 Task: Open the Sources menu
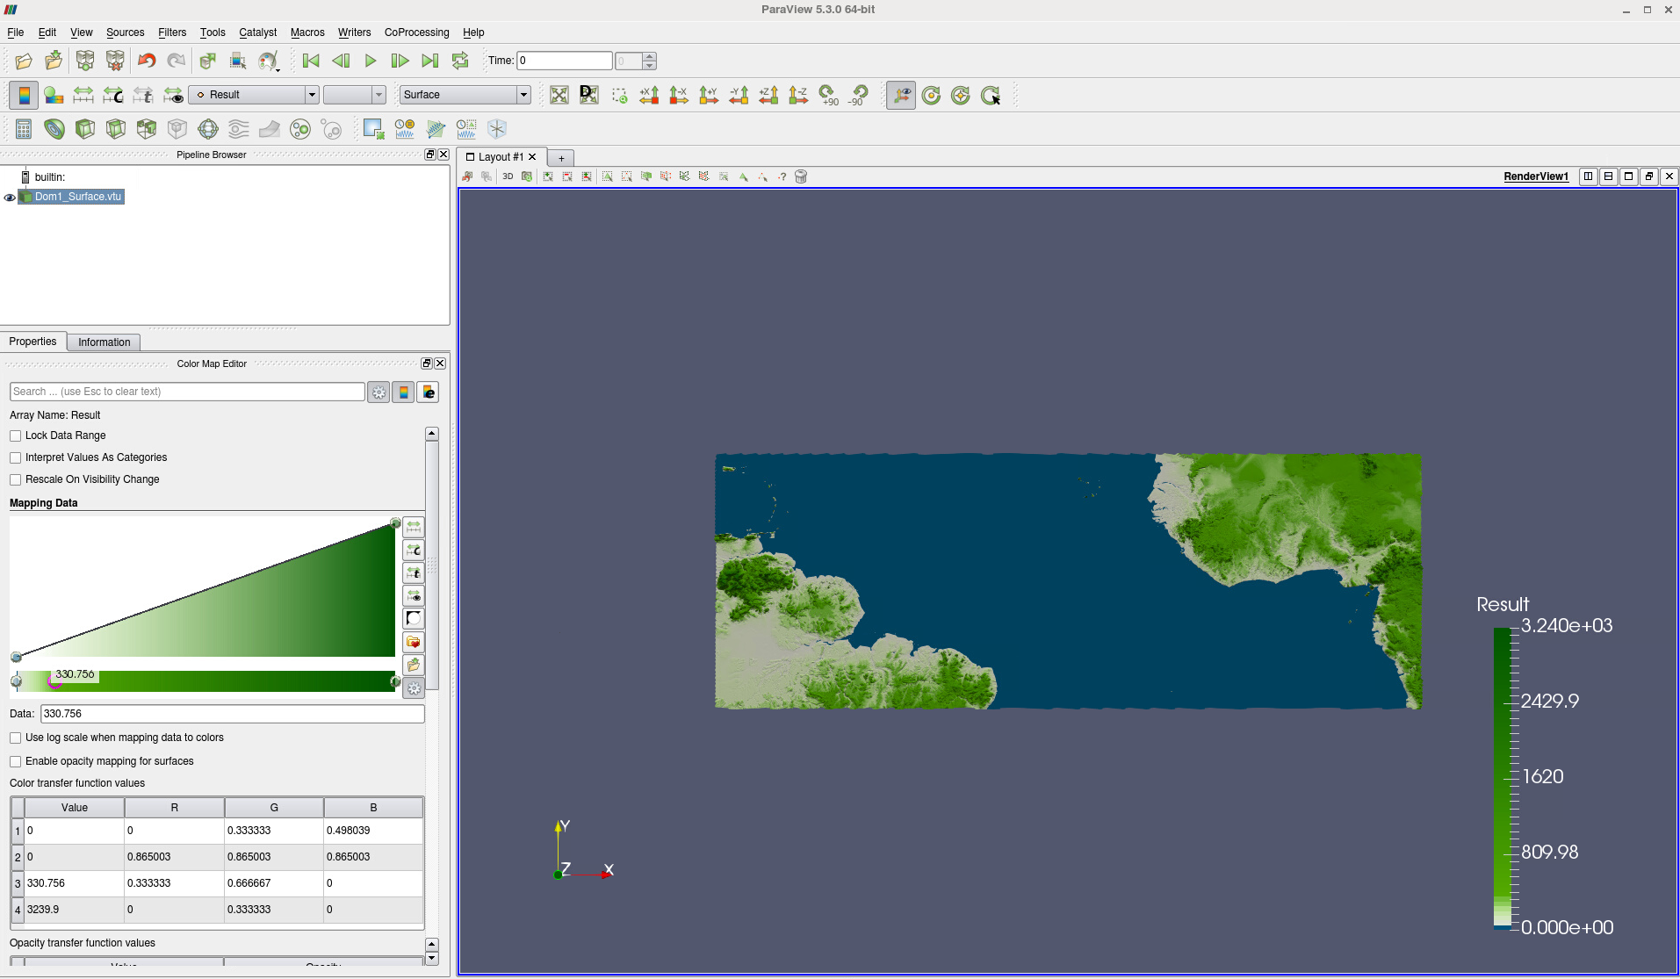(125, 32)
